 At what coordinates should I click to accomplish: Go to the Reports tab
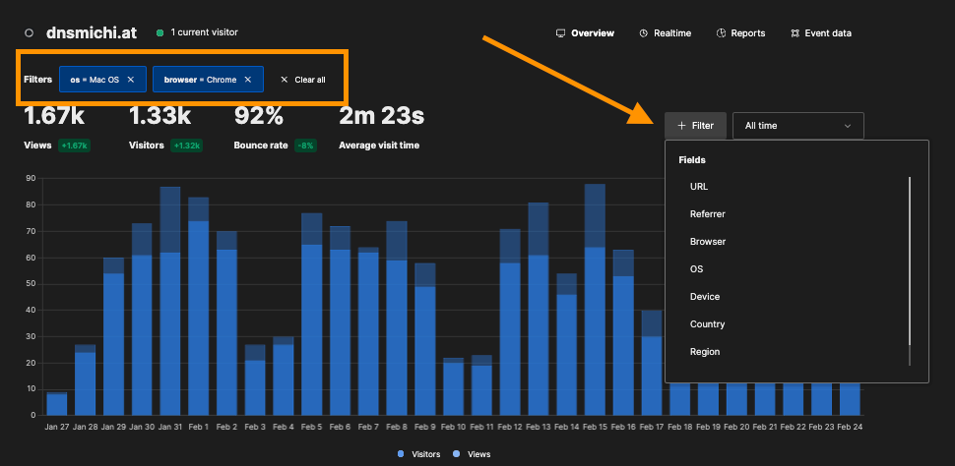point(740,33)
